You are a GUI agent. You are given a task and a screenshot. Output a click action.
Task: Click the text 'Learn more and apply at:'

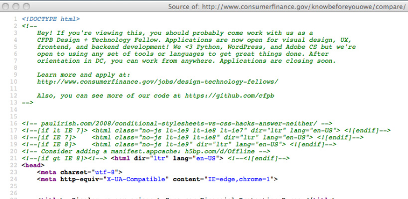click(x=83, y=75)
